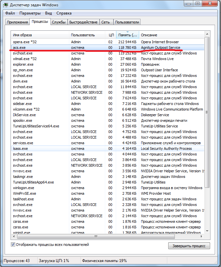Maximize the Task Manager window
Screen dimensions: 221x267
click(x=198, y=4)
